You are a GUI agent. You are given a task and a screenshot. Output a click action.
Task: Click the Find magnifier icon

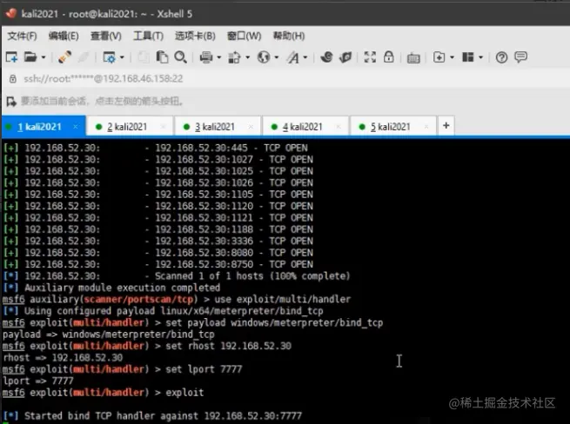click(181, 57)
